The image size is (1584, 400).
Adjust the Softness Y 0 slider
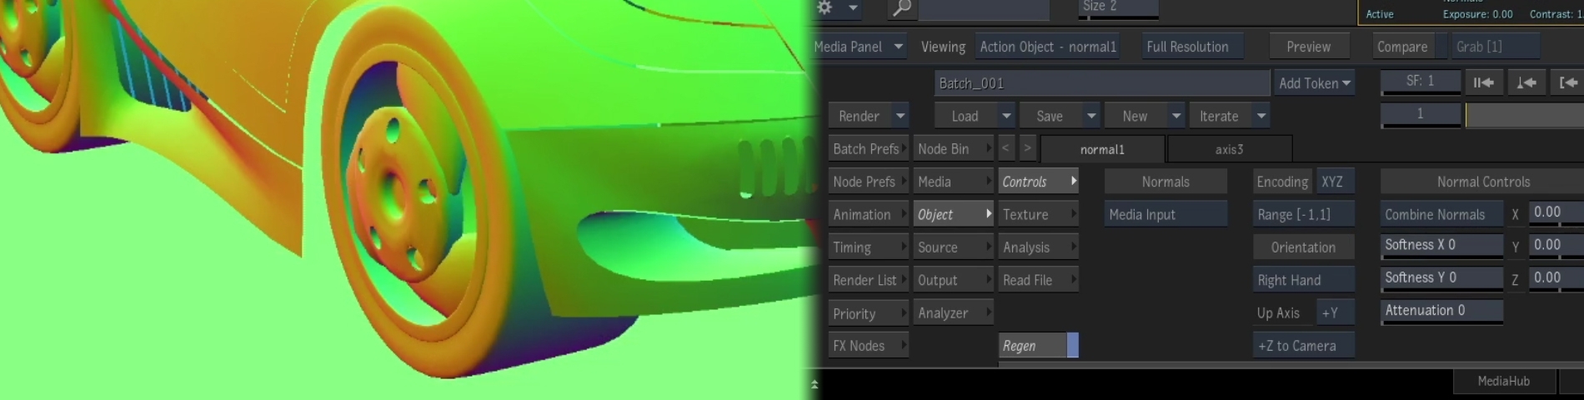[1441, 278]
